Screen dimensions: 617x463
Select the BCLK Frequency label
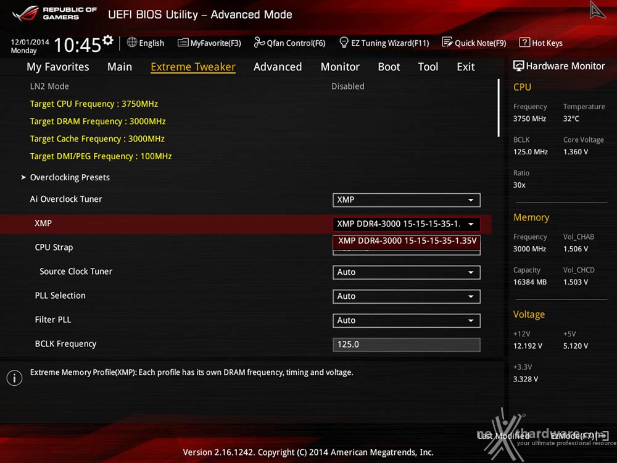66,344
